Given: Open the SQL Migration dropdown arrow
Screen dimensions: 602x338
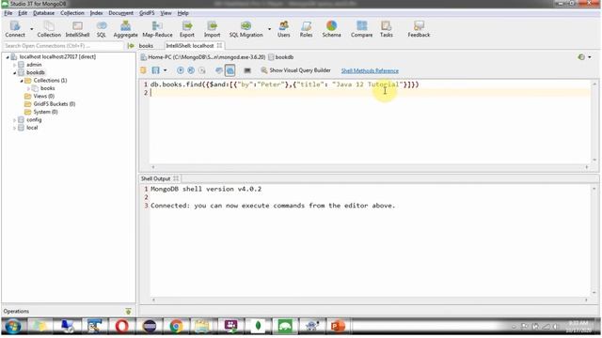Looking at the screenshot, I should coord(269,29).
